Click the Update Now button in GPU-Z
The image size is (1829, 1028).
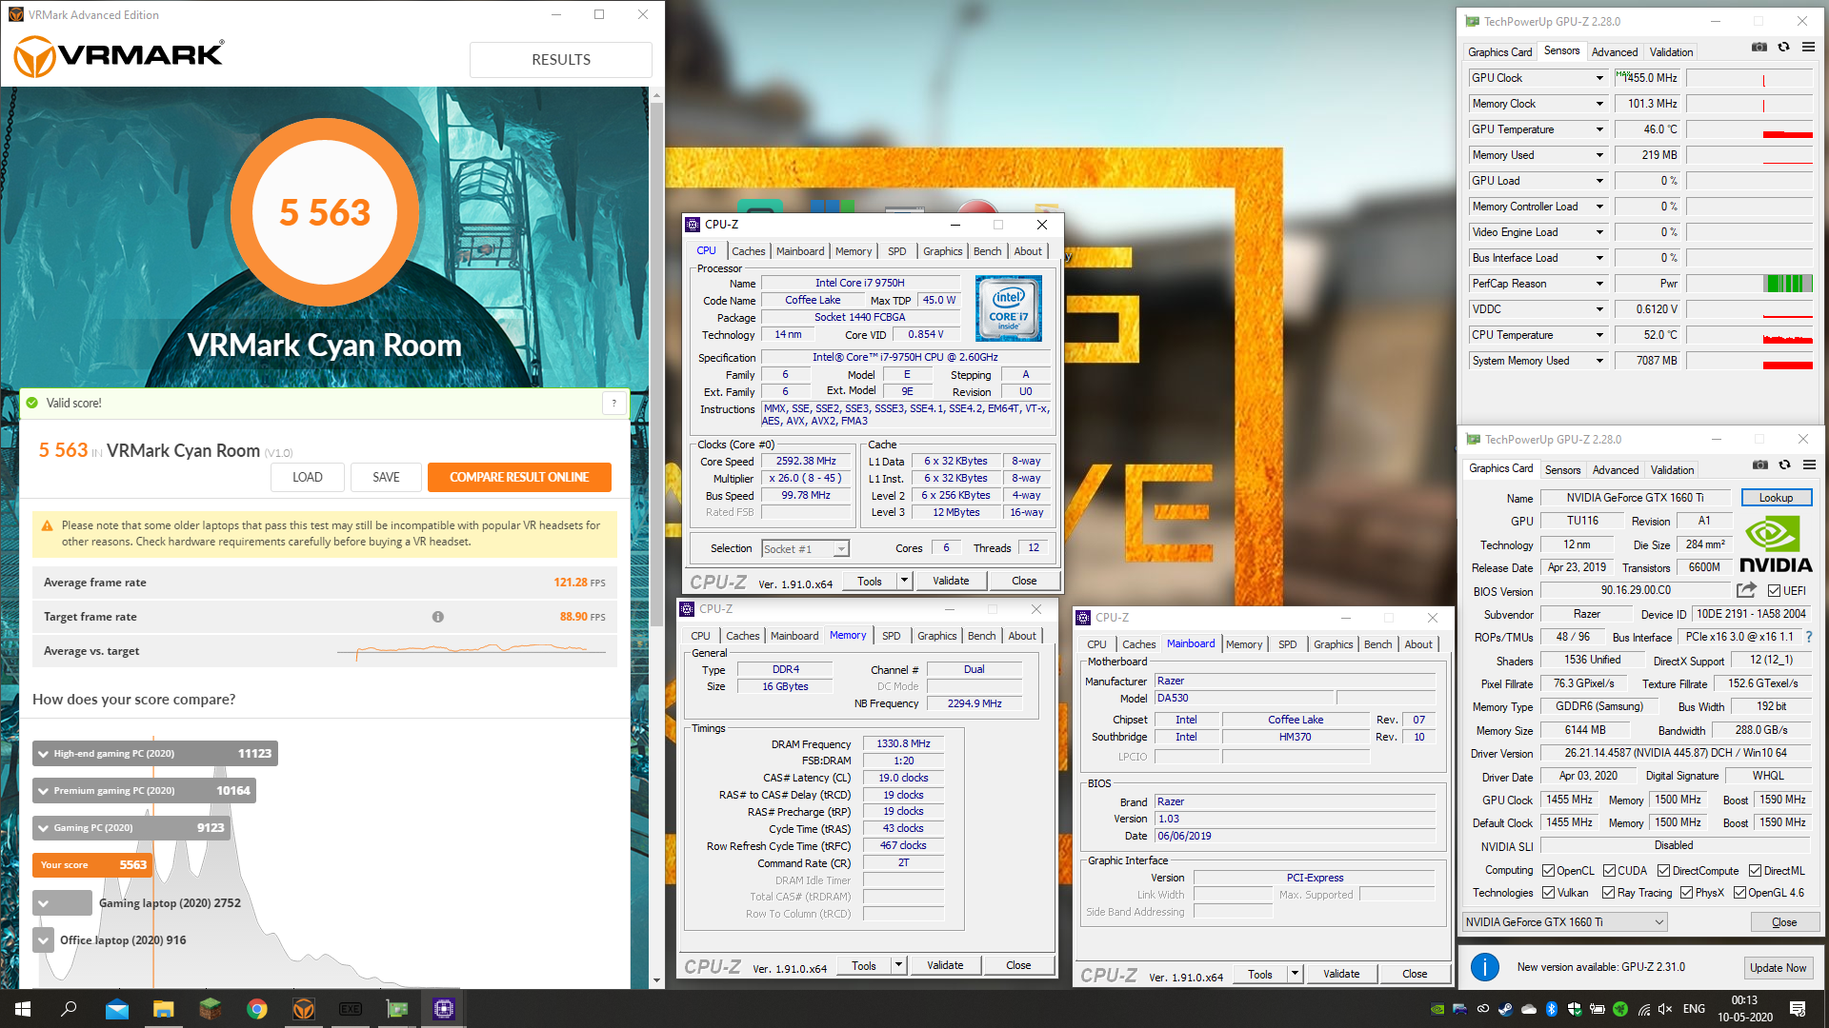click(1779, 968)
